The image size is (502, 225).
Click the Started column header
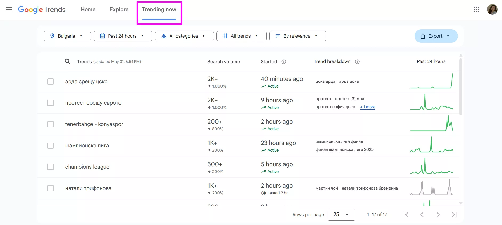[269, 62]
